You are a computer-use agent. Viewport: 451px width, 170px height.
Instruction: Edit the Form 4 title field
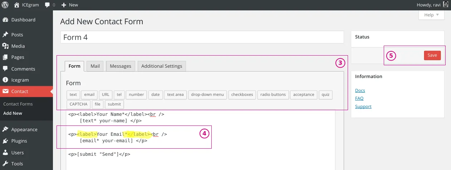pyautogui.click(x=202, y=37)
